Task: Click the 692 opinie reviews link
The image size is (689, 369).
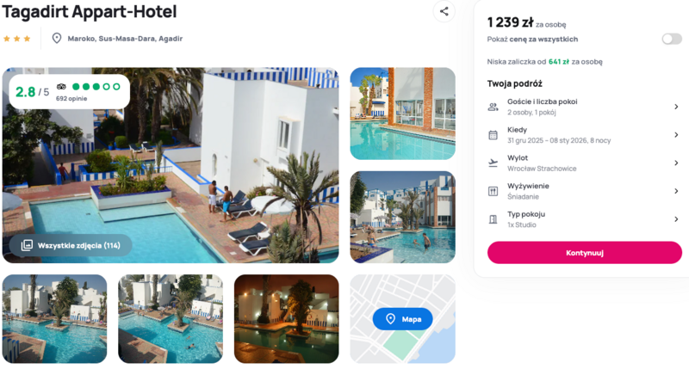Action: point(71,98)
